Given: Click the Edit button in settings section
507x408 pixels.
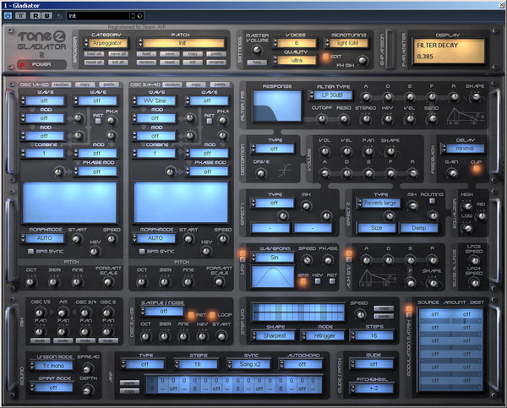Looking at the screenshot, I should [x=325, y=57].
